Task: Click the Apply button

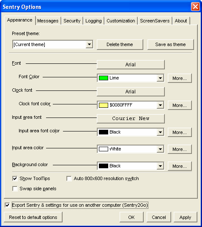Action: click(185, 217)
